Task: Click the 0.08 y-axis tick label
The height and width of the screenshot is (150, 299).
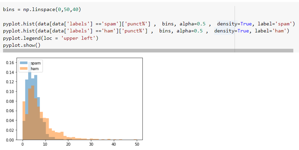Action: pyautogui.click(x=10, y=101)
